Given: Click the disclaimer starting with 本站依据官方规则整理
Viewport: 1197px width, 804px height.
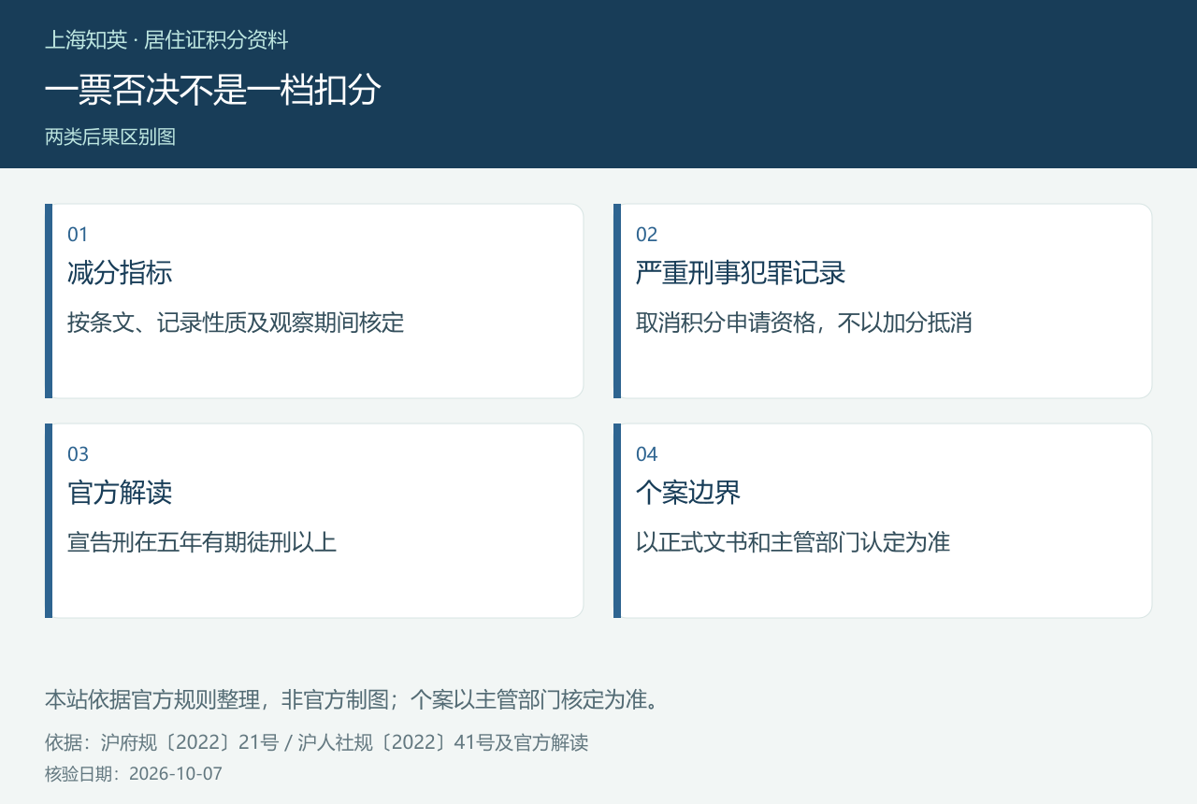Looking at the screenshot, I should pos(354,699).
